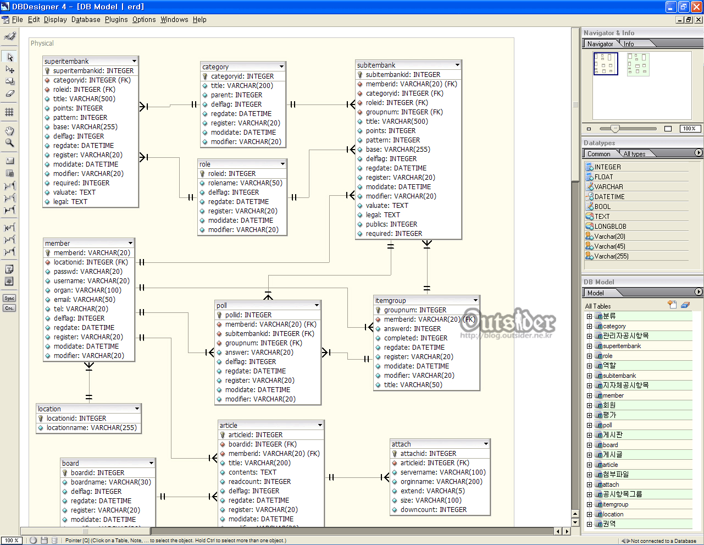Click the Sync database button
704x545 pixels.
[x=9, y=298]
